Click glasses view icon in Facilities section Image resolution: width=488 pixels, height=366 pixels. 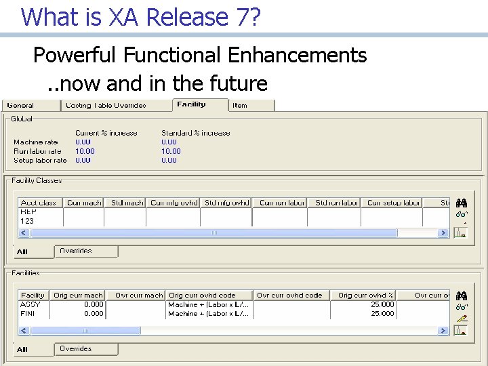point(462,307)
